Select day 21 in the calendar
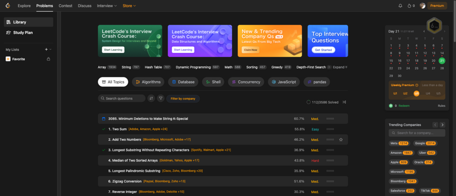The height and width of the screenshot is (196, 456). click(x=442, y=61)
